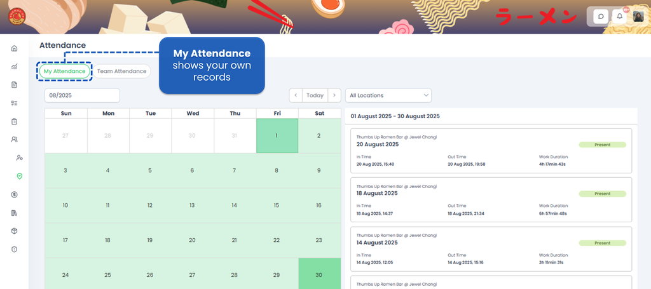
Task: Click the checklist tasks icon in sidebar
Action: (x=14, y=103)
